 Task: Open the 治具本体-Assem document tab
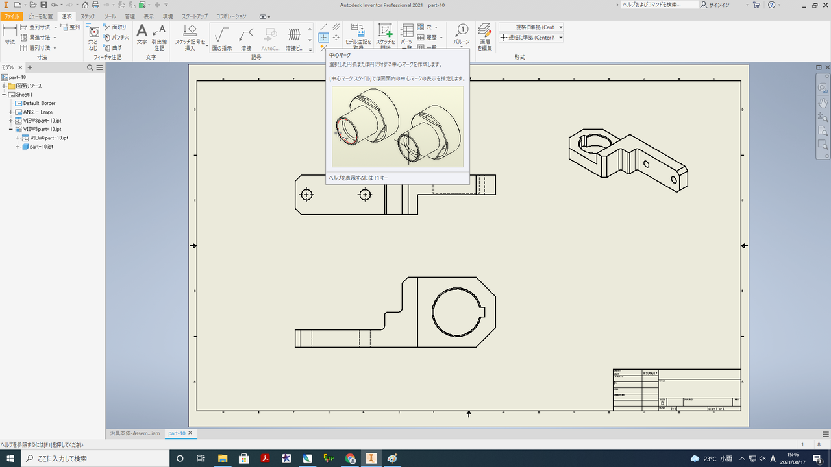click(134, 433)
